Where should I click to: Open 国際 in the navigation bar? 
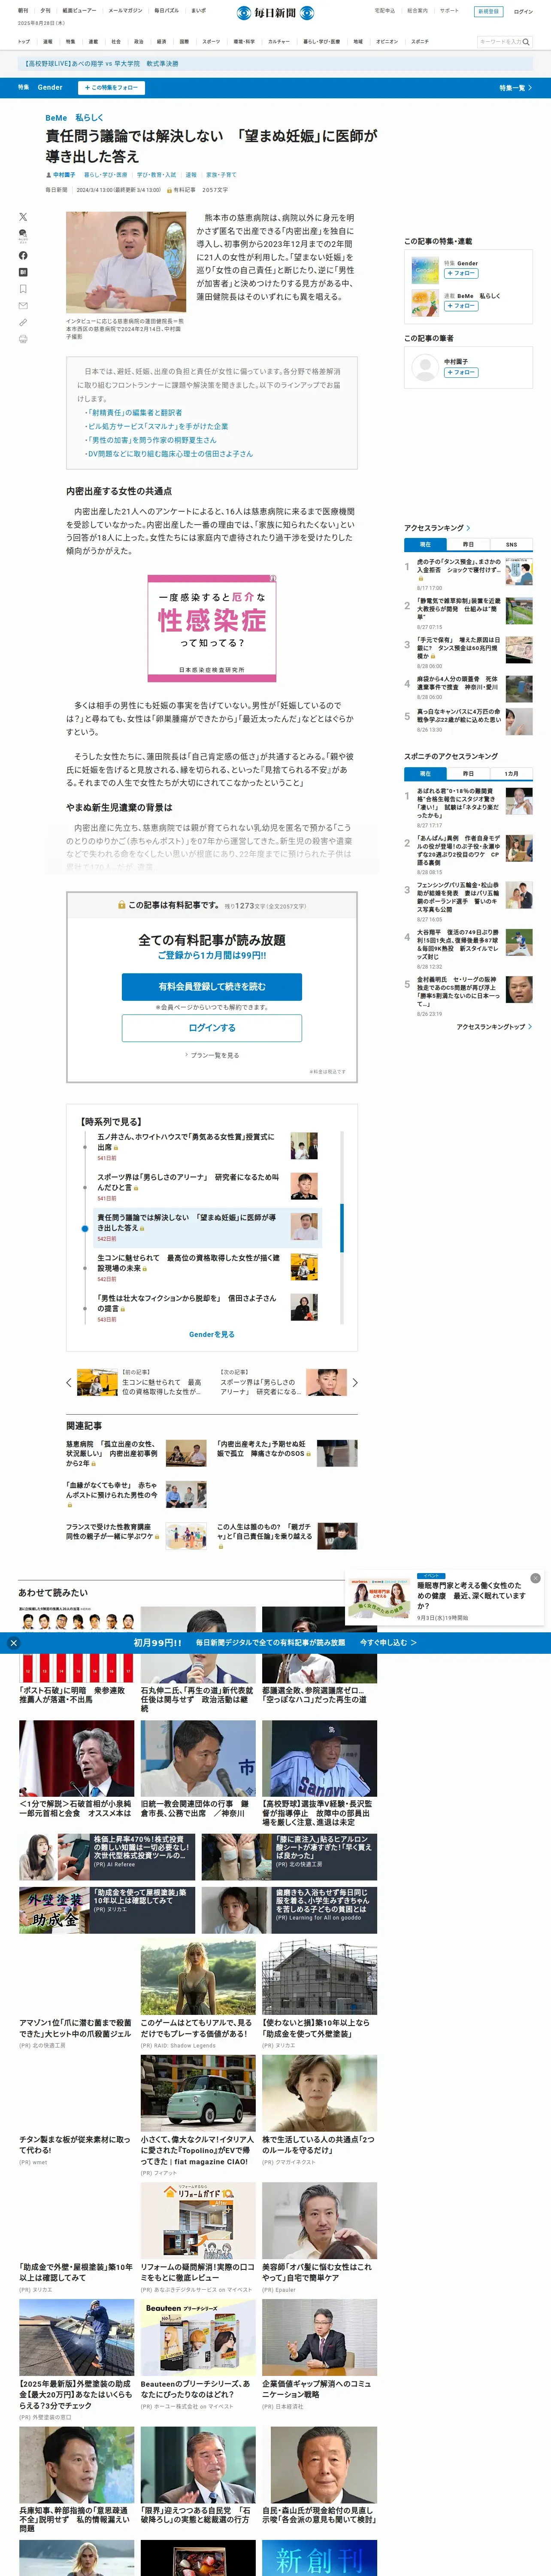coord(184,42)
